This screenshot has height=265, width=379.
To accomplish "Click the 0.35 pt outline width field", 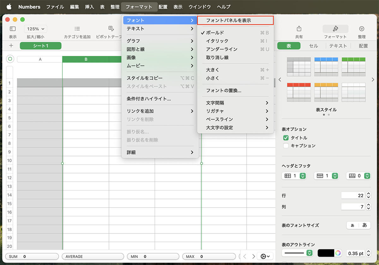I will coord(356,253).
